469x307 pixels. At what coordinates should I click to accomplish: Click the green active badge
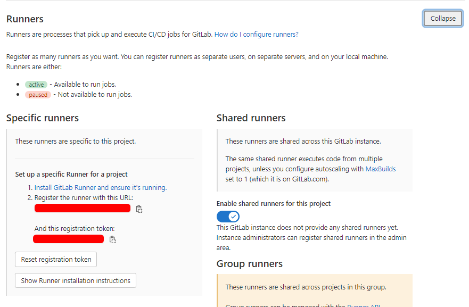[x=36, y=85]
